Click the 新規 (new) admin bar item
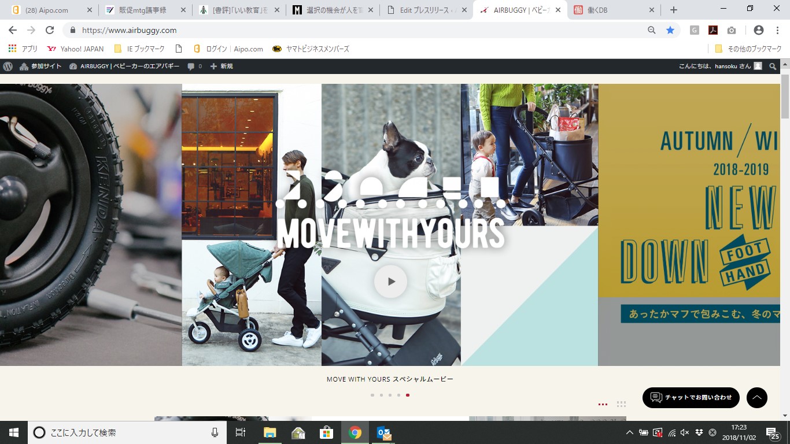 coord(221,66)
